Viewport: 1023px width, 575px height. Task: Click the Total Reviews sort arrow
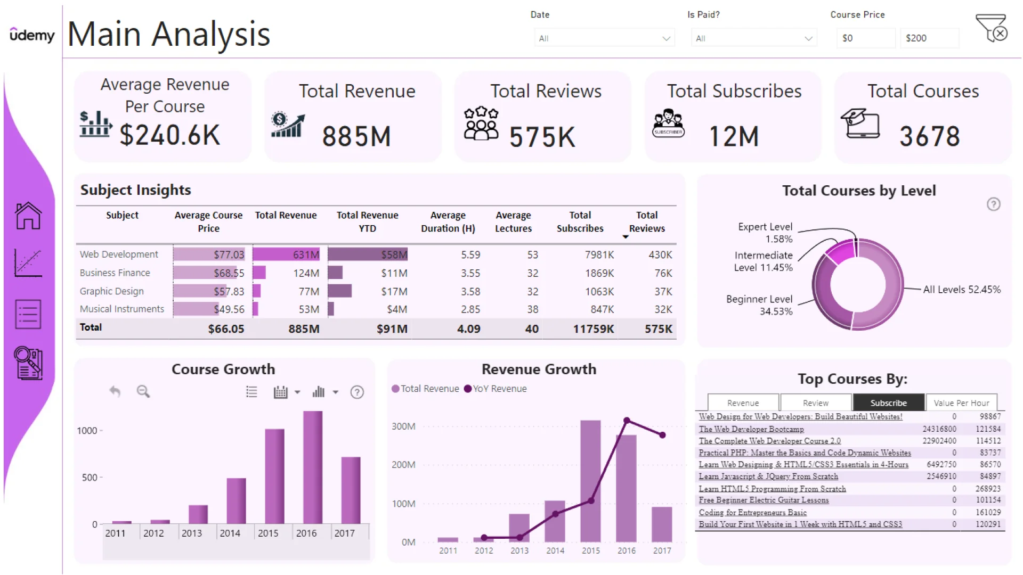pos(626,237)
